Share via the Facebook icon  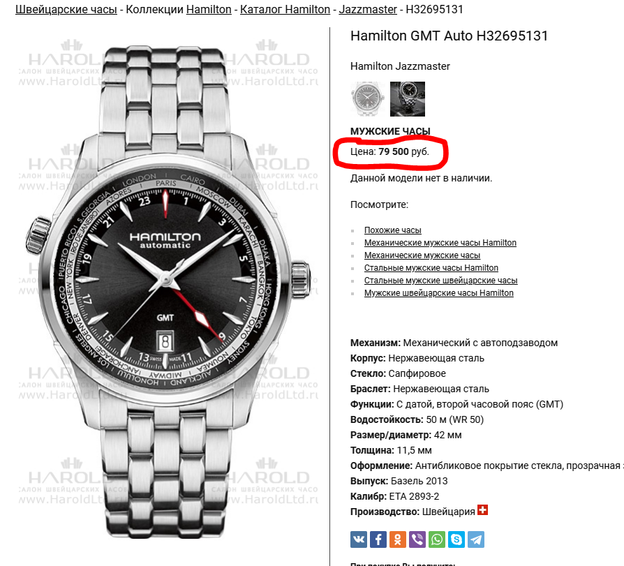tap(378, 539)
